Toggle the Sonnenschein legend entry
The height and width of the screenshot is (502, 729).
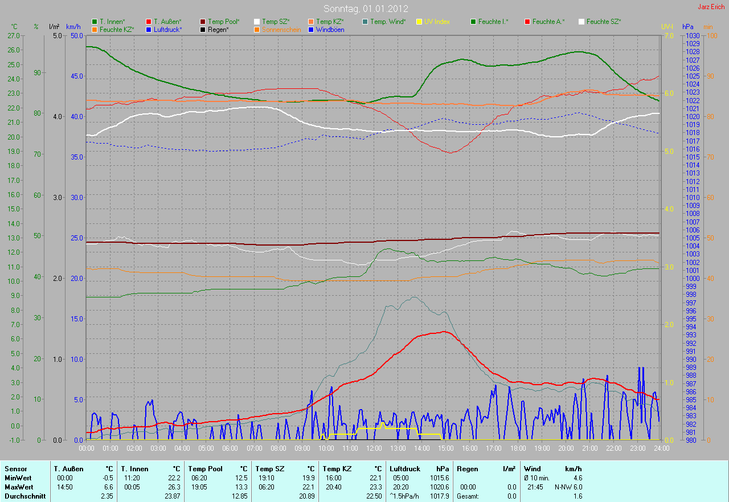(x=281, y=30)
